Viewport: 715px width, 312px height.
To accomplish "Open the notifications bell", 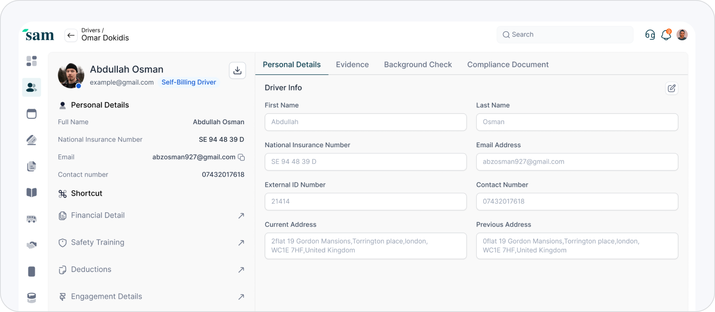I will 666,35.
